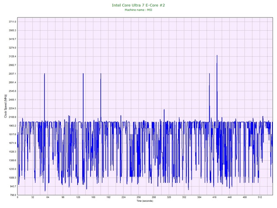This screenshot has height=208, width=277.
Task: Click the 3419.7 y-axis value
Action: [x=12, y=39]
